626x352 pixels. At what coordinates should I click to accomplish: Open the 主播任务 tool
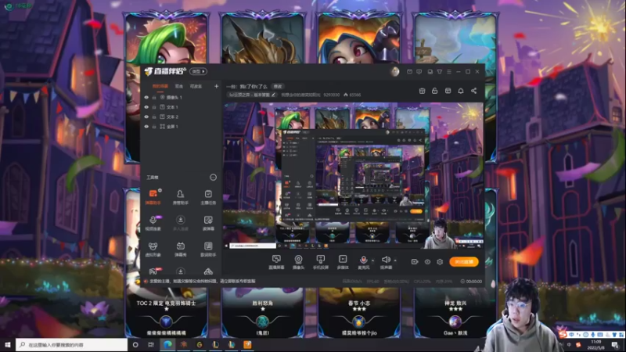pyautogui.click(x=208, y=197)
